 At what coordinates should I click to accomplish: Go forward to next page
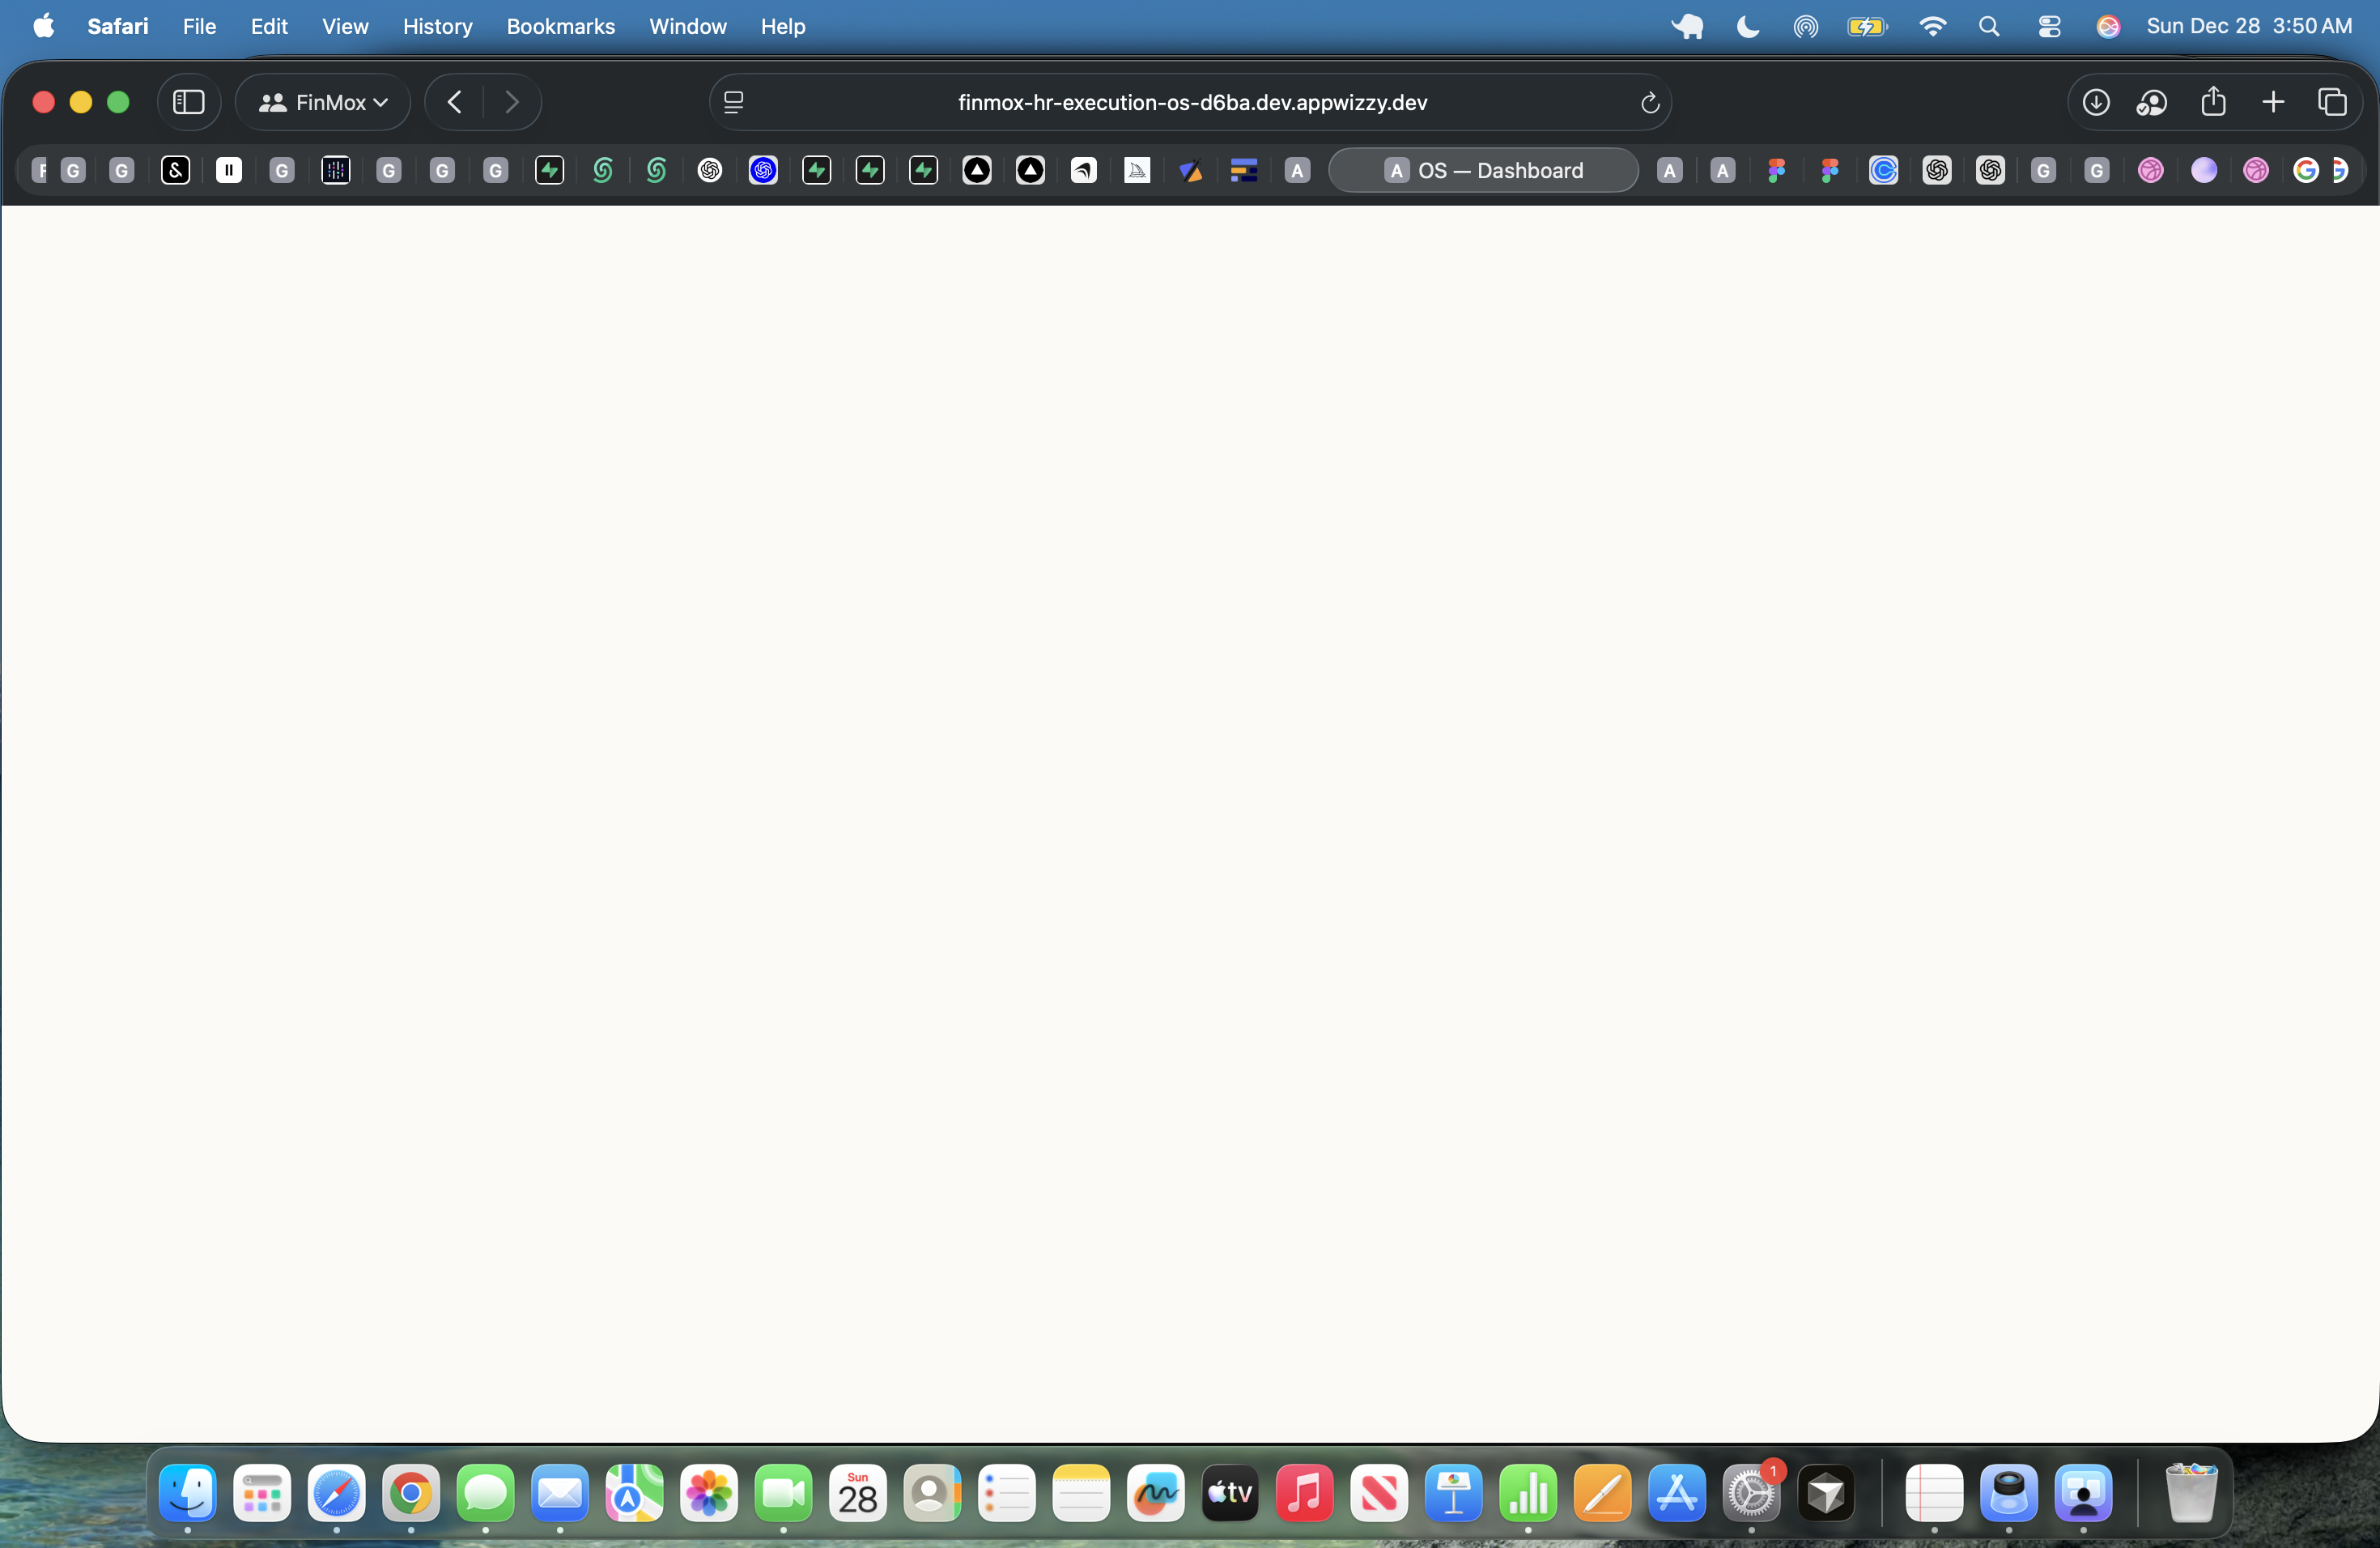click(x=511, y=102)
